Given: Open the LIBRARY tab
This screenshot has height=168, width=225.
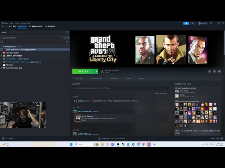Looking at the screenshot, I should (22, 27).
